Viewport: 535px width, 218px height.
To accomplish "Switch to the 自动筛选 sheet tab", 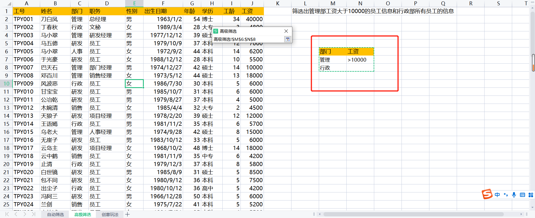I will 55,214.
